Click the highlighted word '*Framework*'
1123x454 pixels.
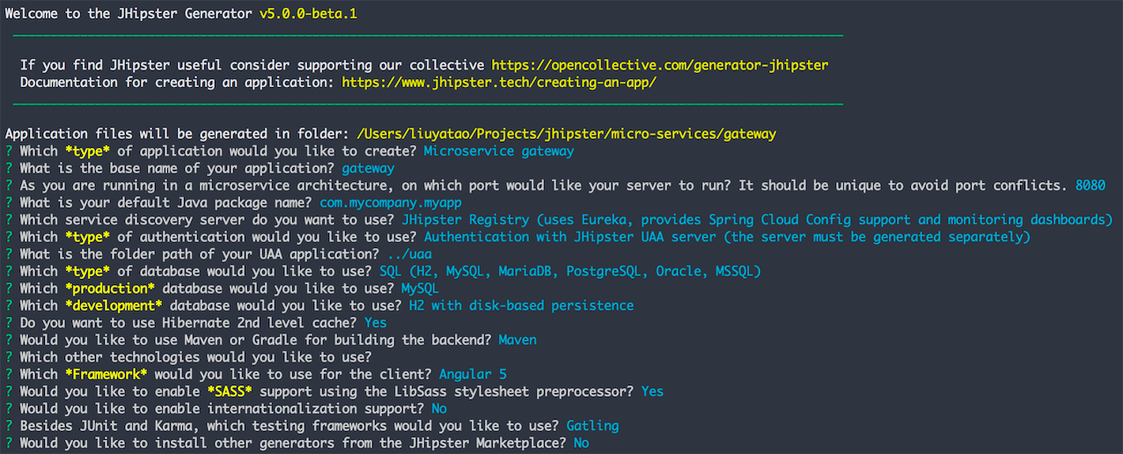coord(106,374)
